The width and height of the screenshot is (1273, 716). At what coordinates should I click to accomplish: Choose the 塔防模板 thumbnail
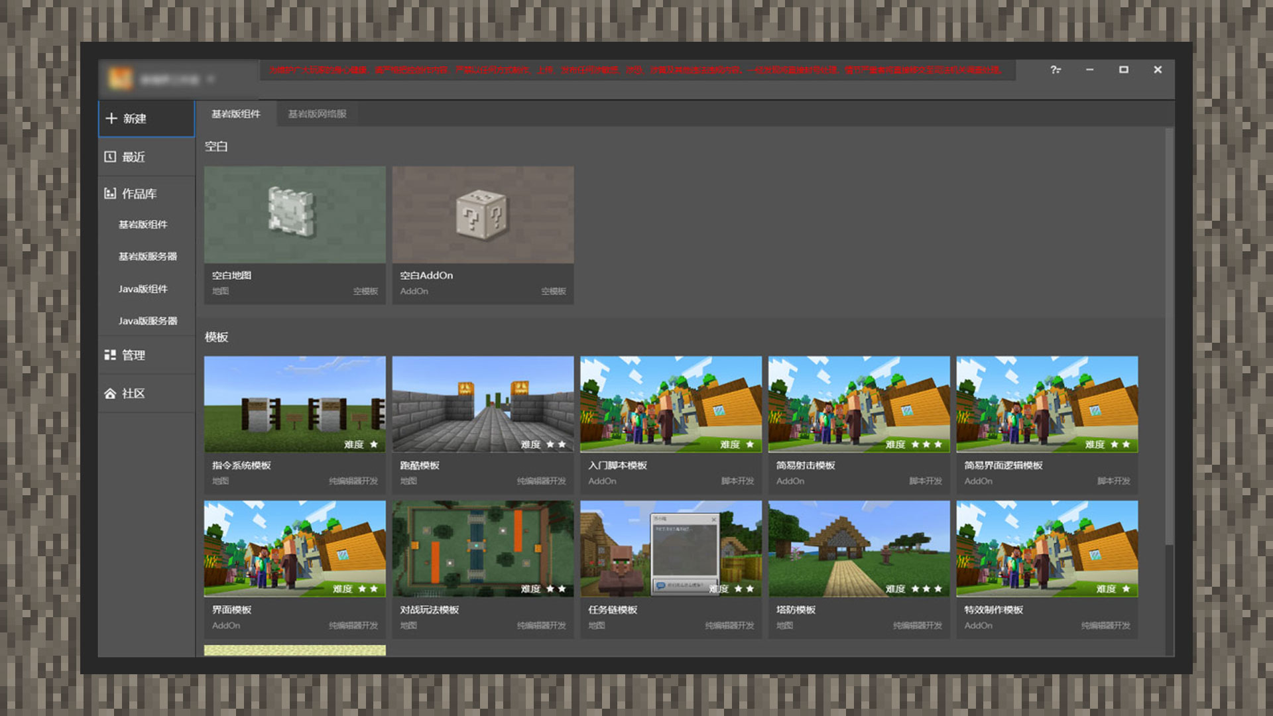click(859, 549)
